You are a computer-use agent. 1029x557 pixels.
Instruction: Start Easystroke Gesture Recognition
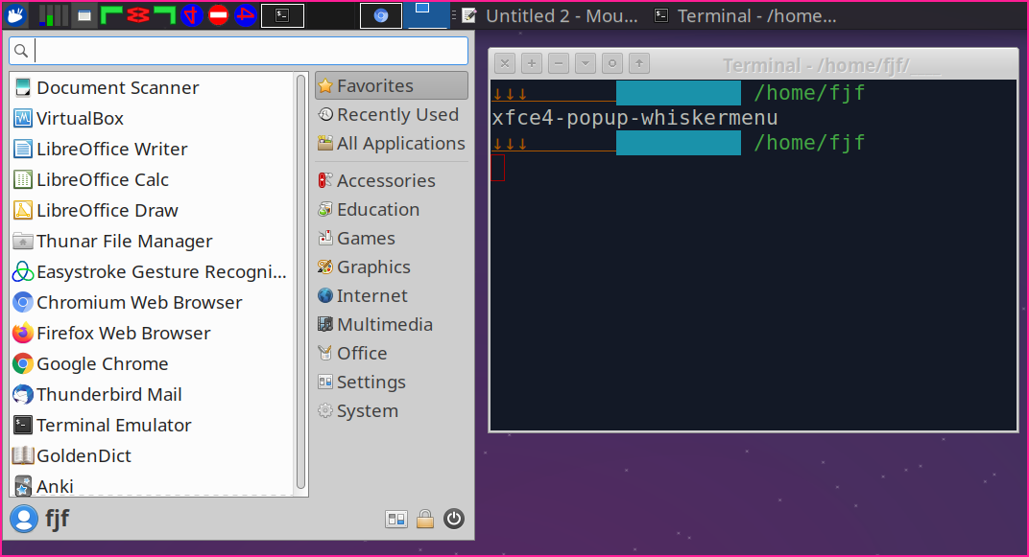point(153,272)
